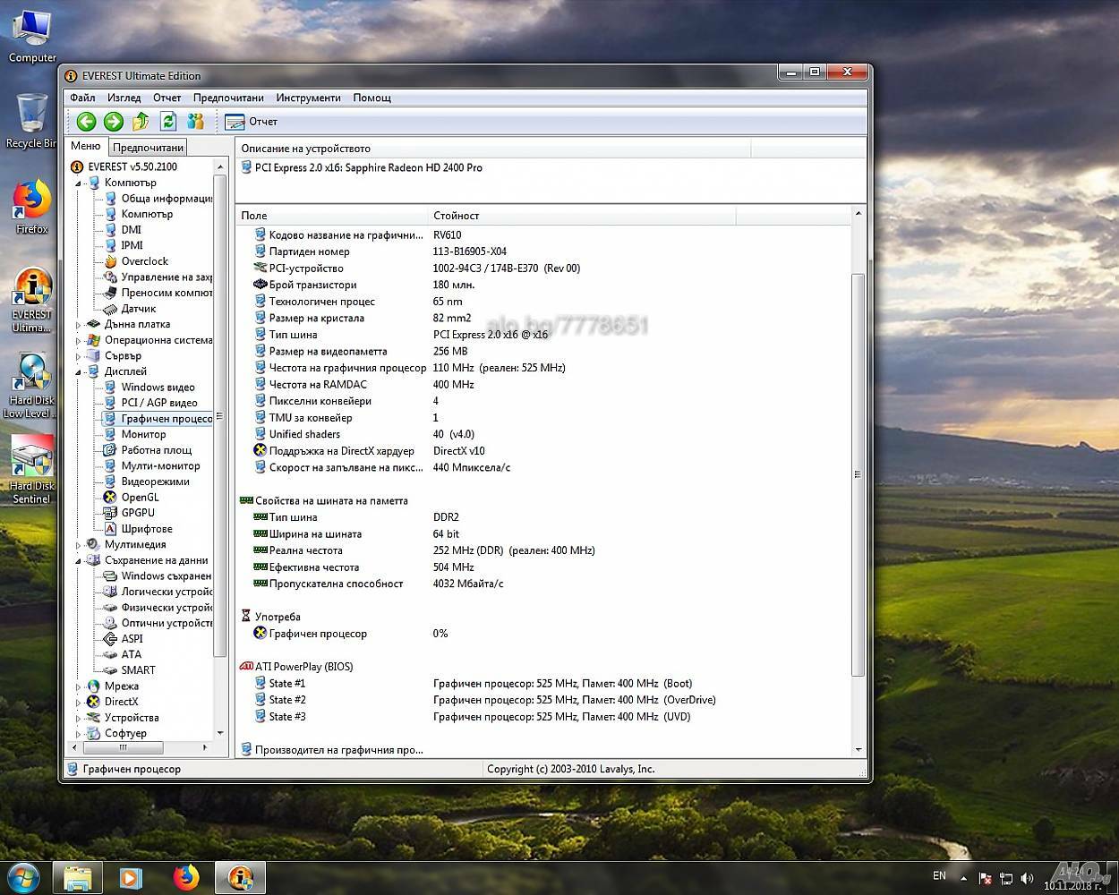
Task: Select the Датчик sensor icon
Action: [110, 309]
